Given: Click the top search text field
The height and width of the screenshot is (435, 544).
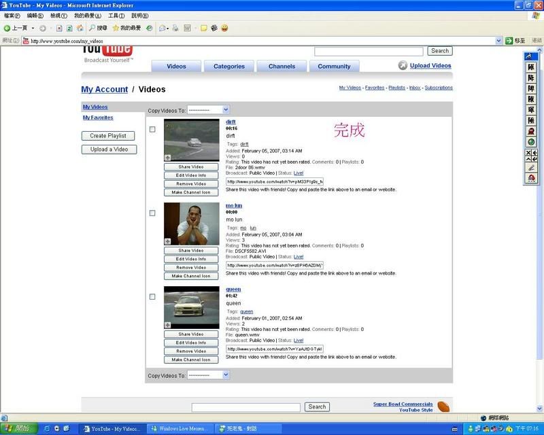Looking at the screenshot, I should point(369,52).
